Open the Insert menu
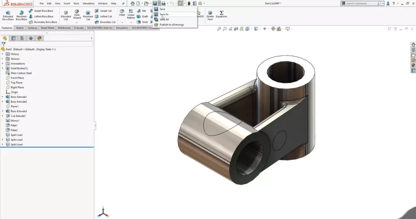This screenshot has width=416, height=219. (67, 3)
